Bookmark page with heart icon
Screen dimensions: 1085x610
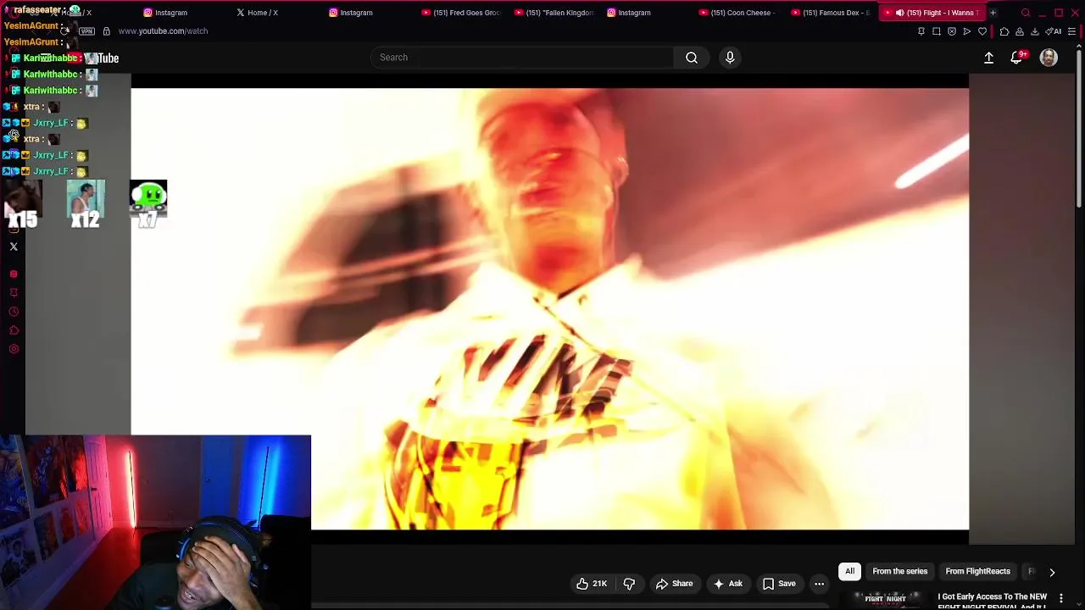pos(982,31)
